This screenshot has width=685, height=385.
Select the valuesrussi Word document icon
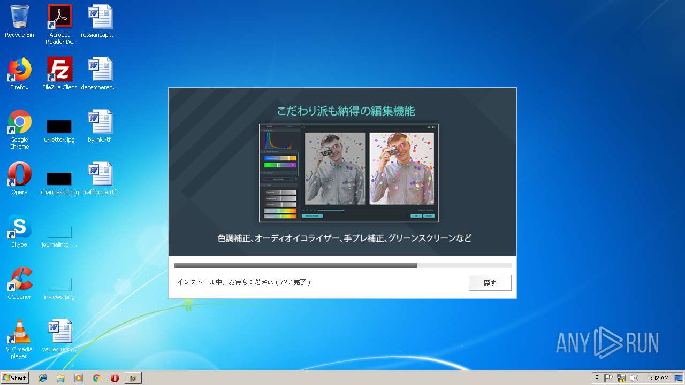point(59,336)
